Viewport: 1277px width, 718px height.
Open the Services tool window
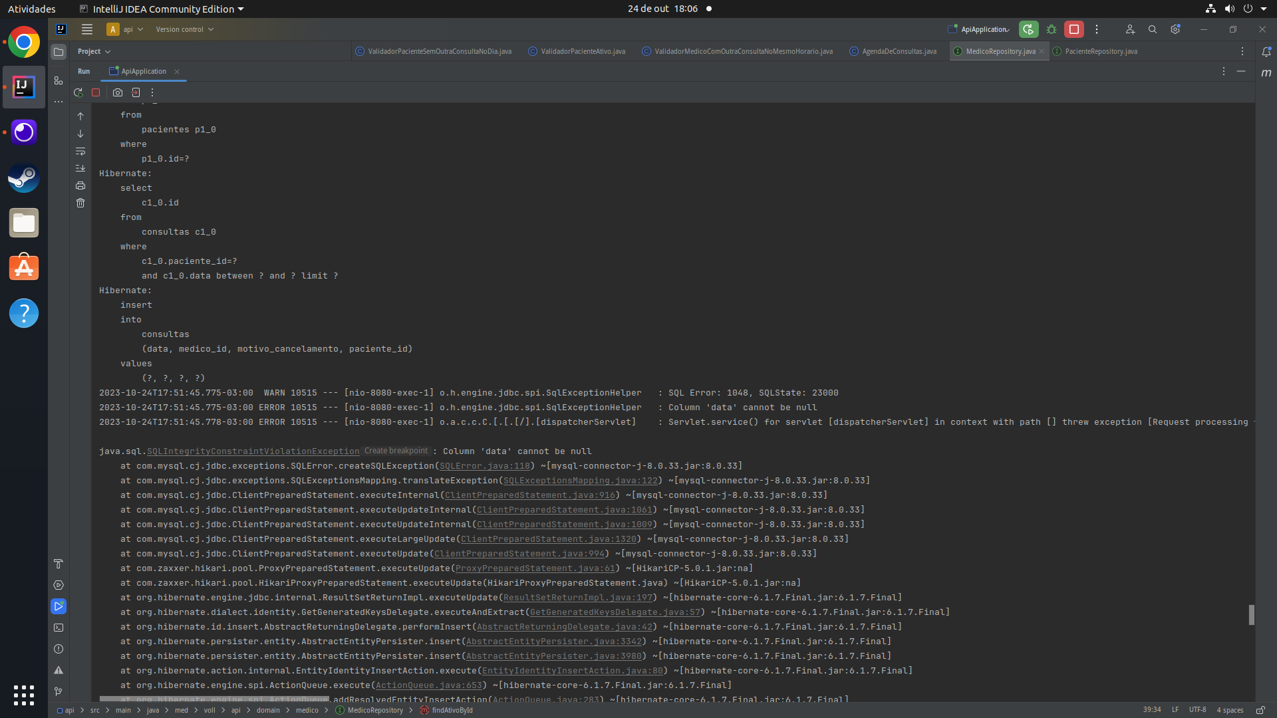click(59, 585)
